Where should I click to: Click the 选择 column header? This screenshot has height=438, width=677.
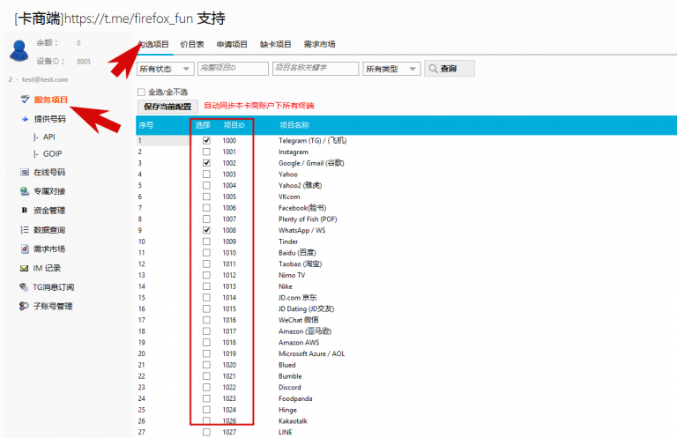tap(203, 125)
